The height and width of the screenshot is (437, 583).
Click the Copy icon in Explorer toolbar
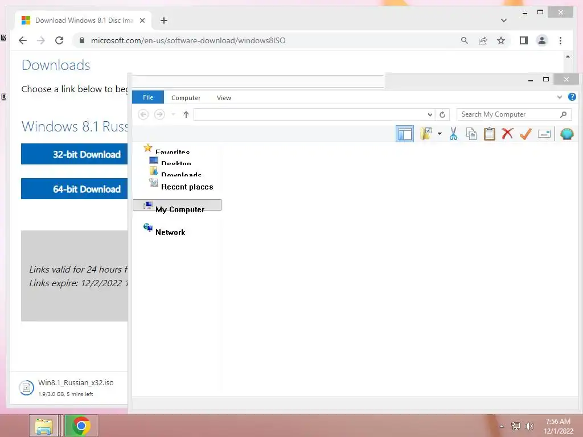[x=471, y=134]
